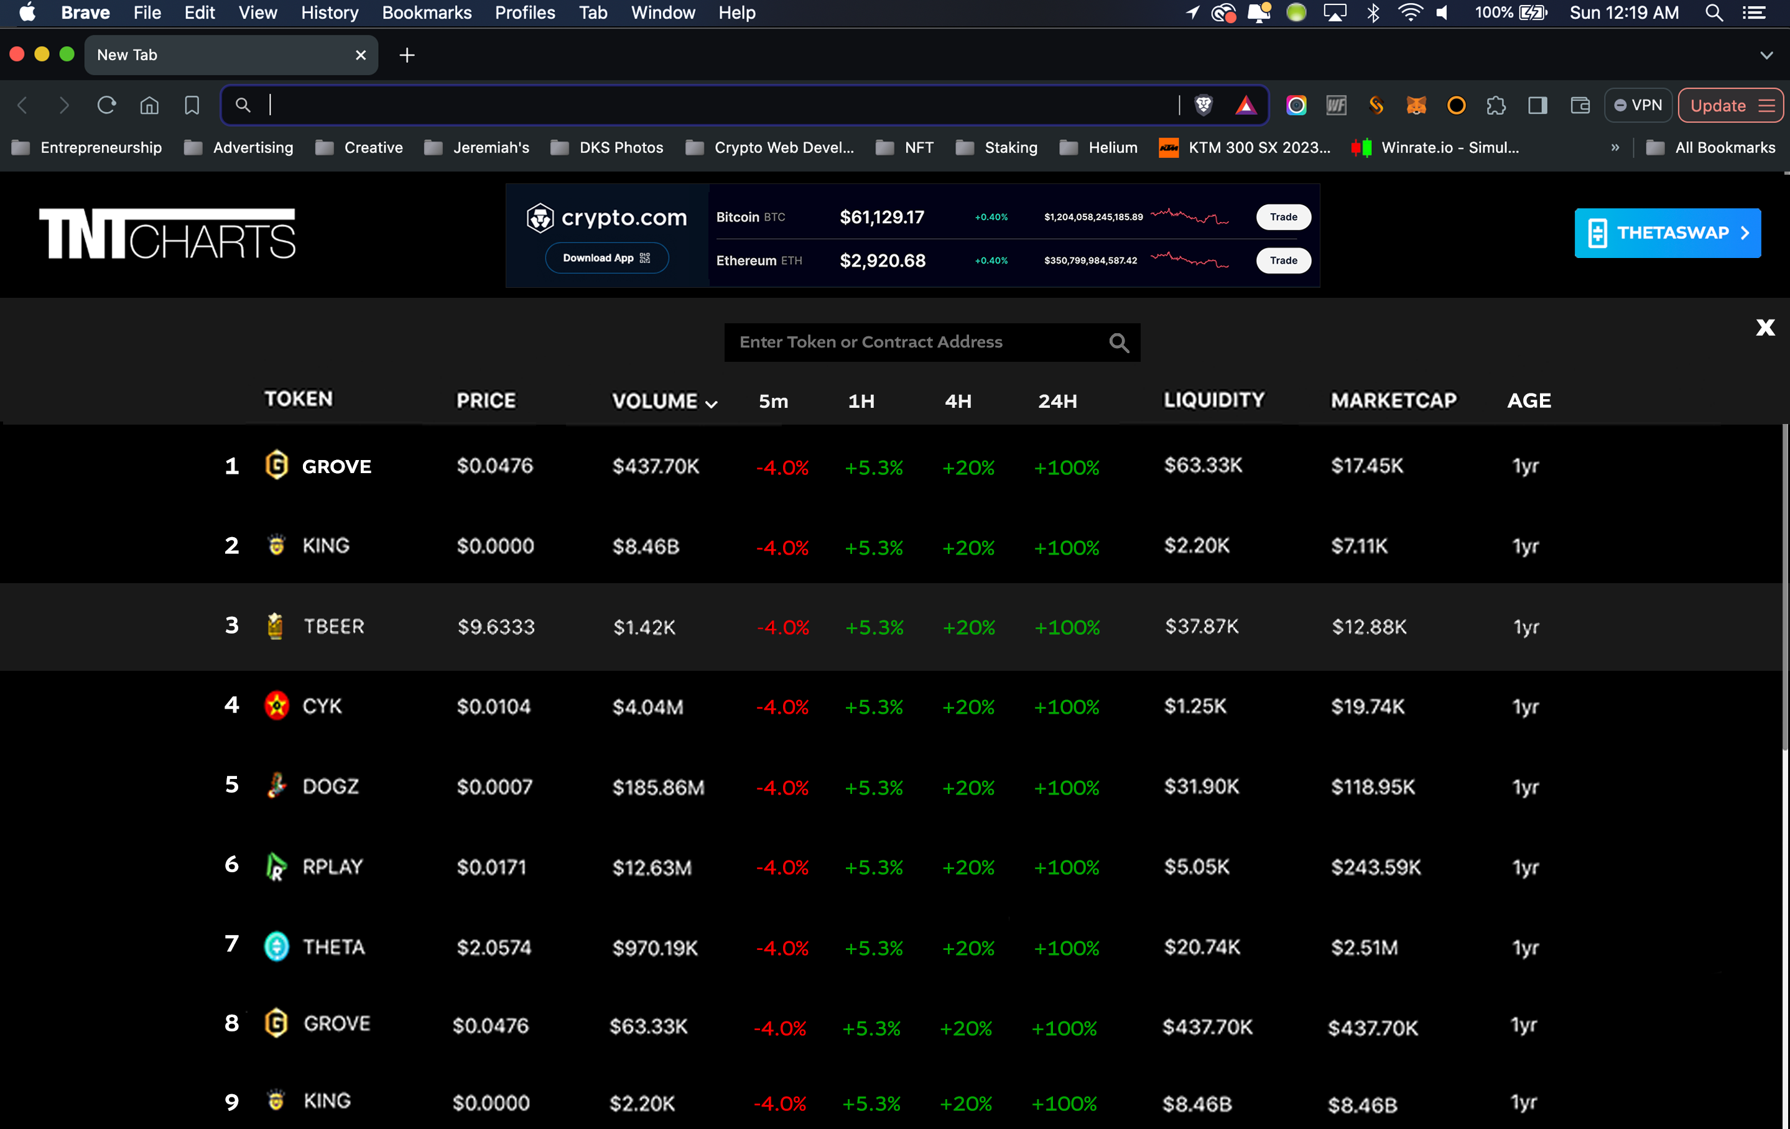This screenshot has width=1790, height=1129.
Task: Toggle the sidebar panel icon
Action: point(1537,105)
